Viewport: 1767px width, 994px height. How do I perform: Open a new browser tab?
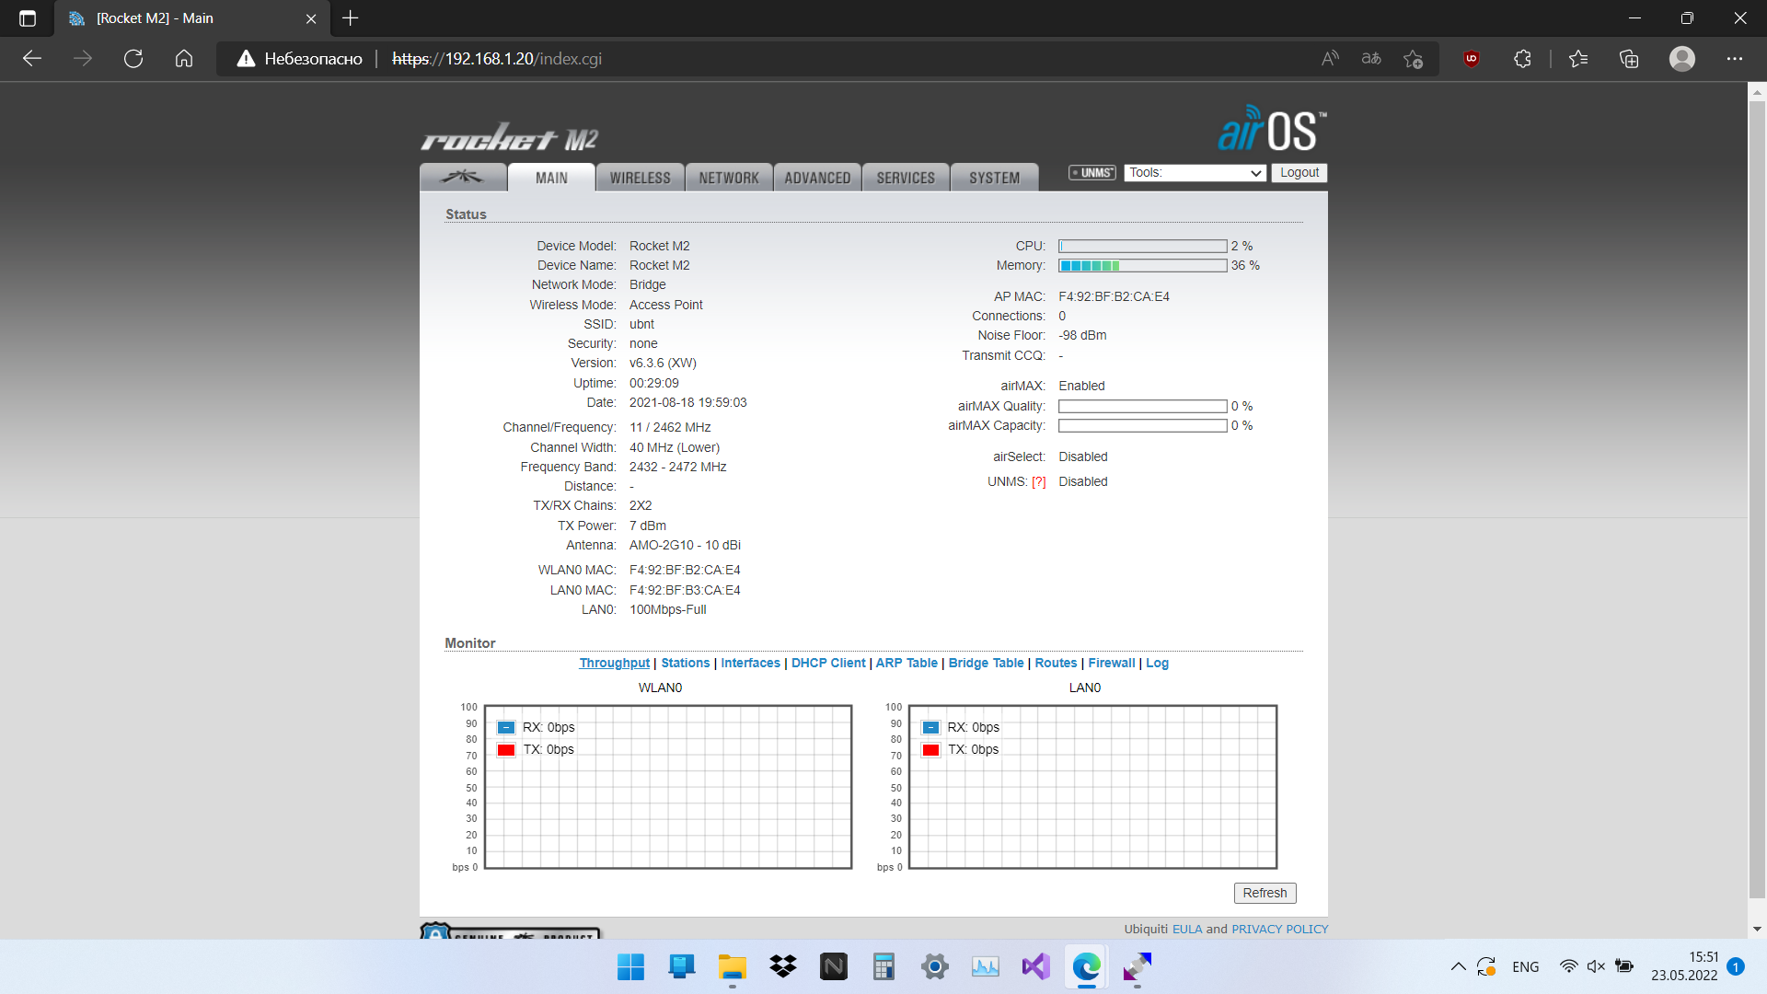350,17
